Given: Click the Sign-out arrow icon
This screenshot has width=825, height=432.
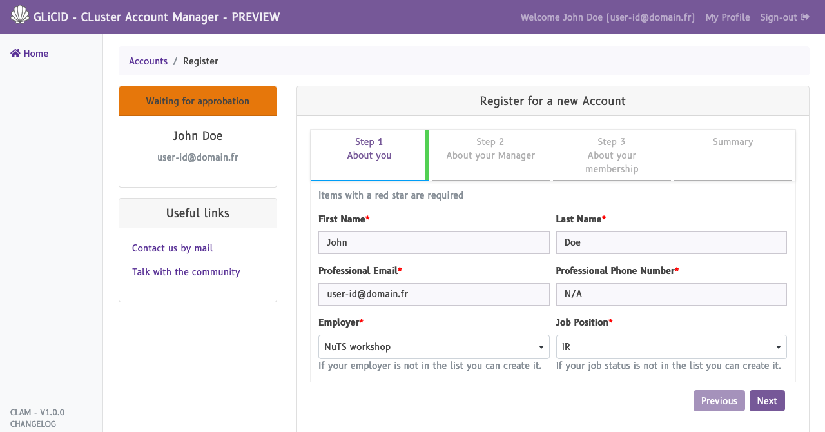Looking at the screenshot, I should pos(805,17).
